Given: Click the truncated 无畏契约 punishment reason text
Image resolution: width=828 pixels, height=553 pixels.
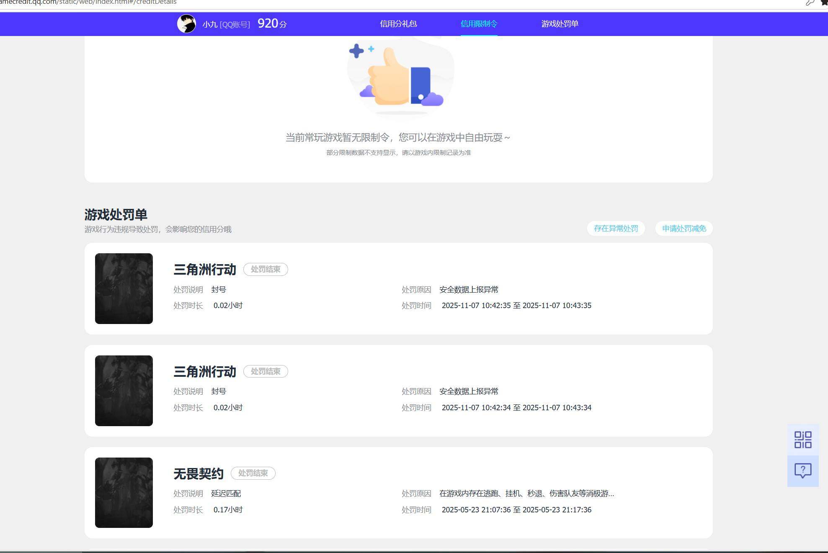Looking at the screenshot, I should coord(526,494).
